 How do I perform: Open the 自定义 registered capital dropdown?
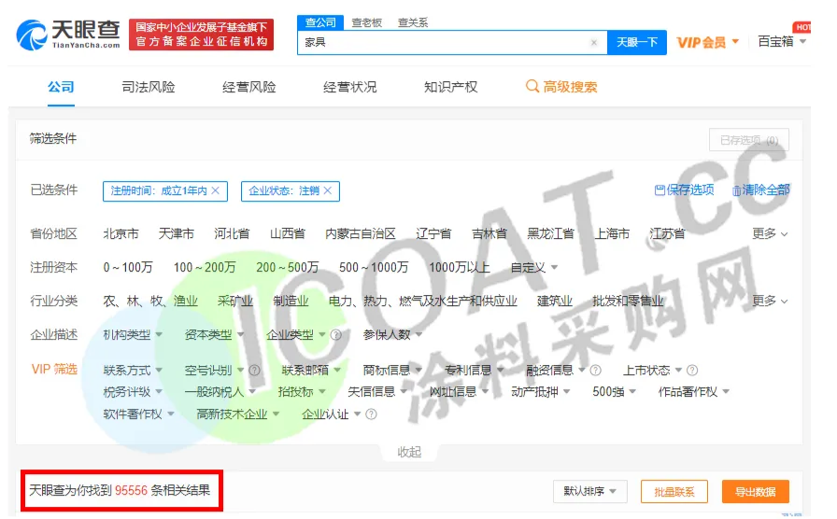coord(534,268)
